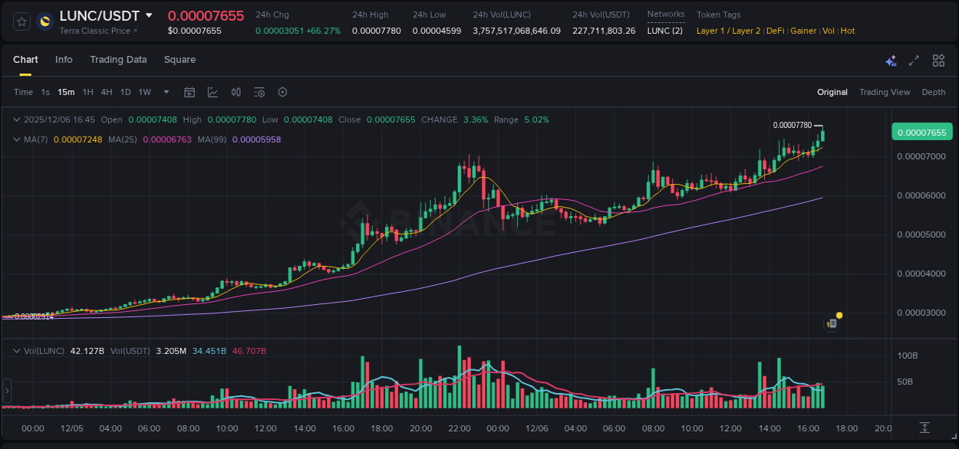Open the extra timeframe dropdown arrow
The width and height of the screenshot is (959, 449).
pos(165,92)
